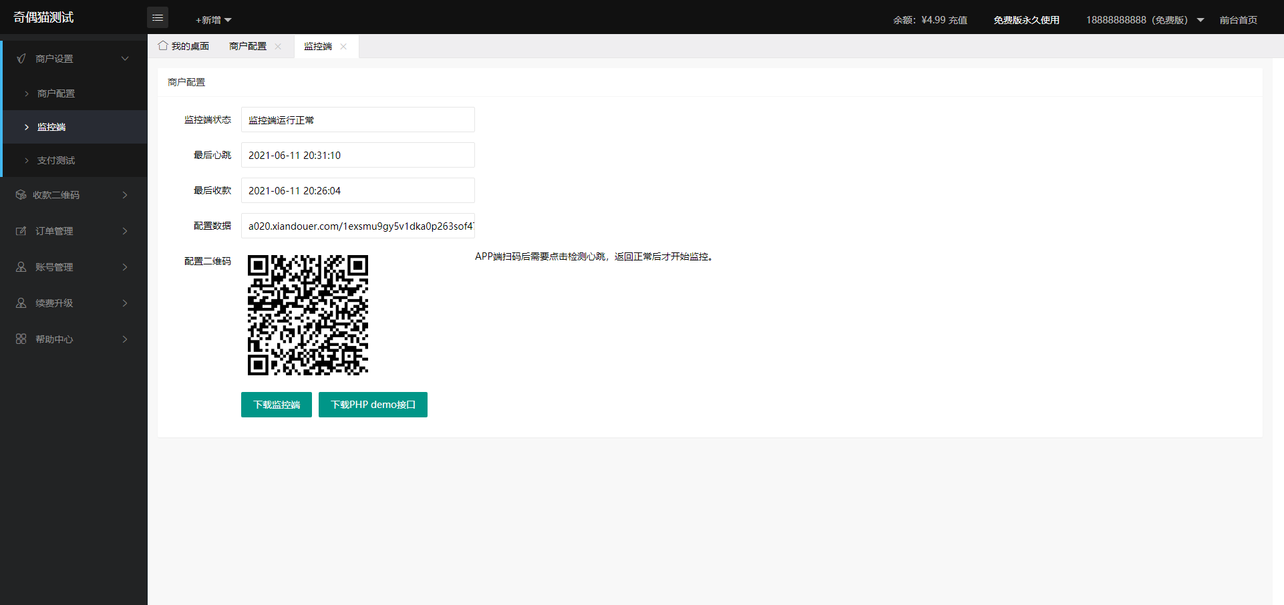Click the 订单管理 sidebar icon
The height and width of the screenshot is (605, 1284).
(21, 231)
